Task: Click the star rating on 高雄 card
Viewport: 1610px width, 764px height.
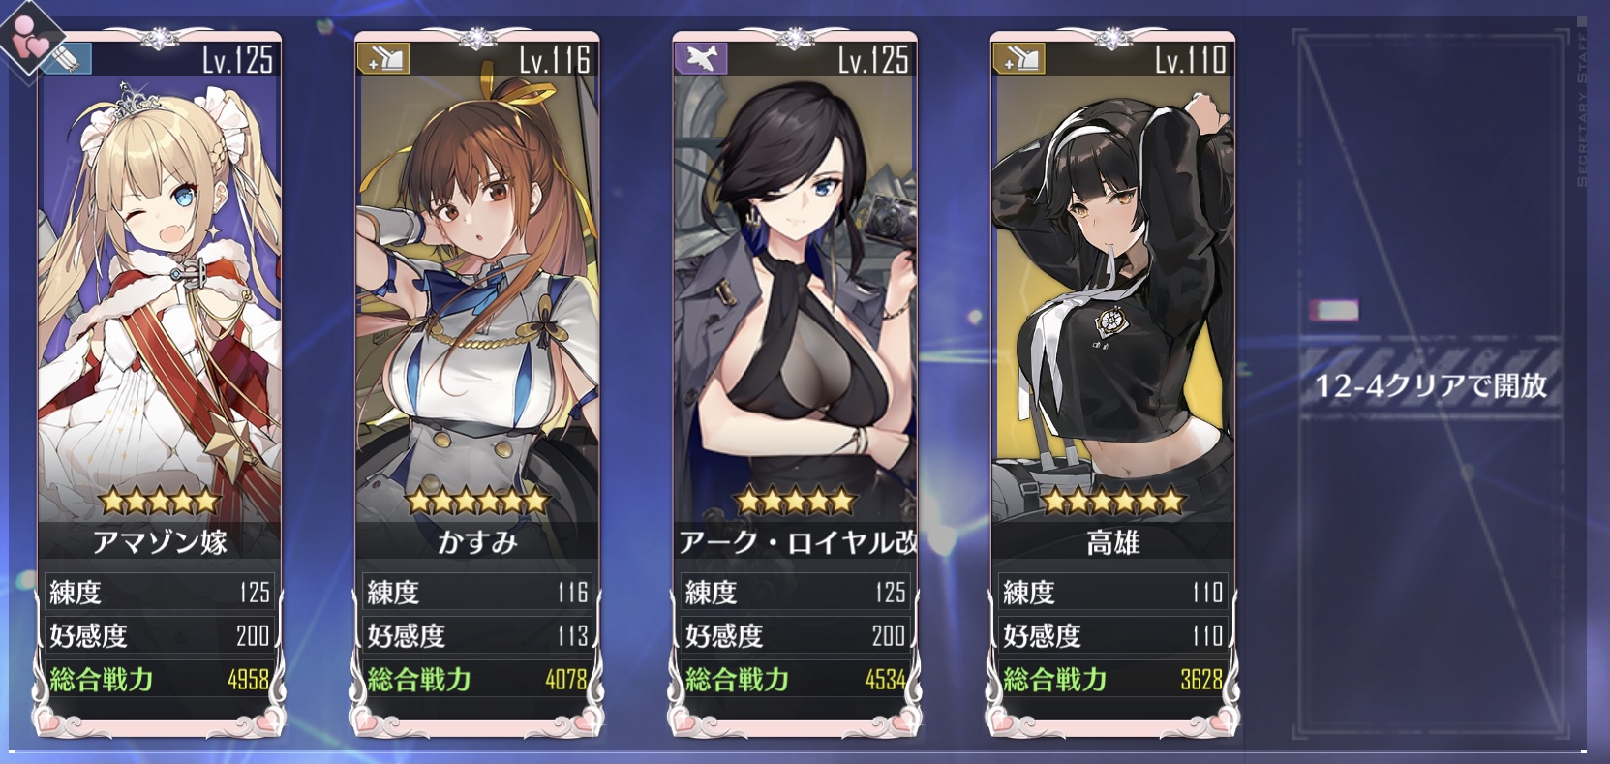Action: 1113,502
